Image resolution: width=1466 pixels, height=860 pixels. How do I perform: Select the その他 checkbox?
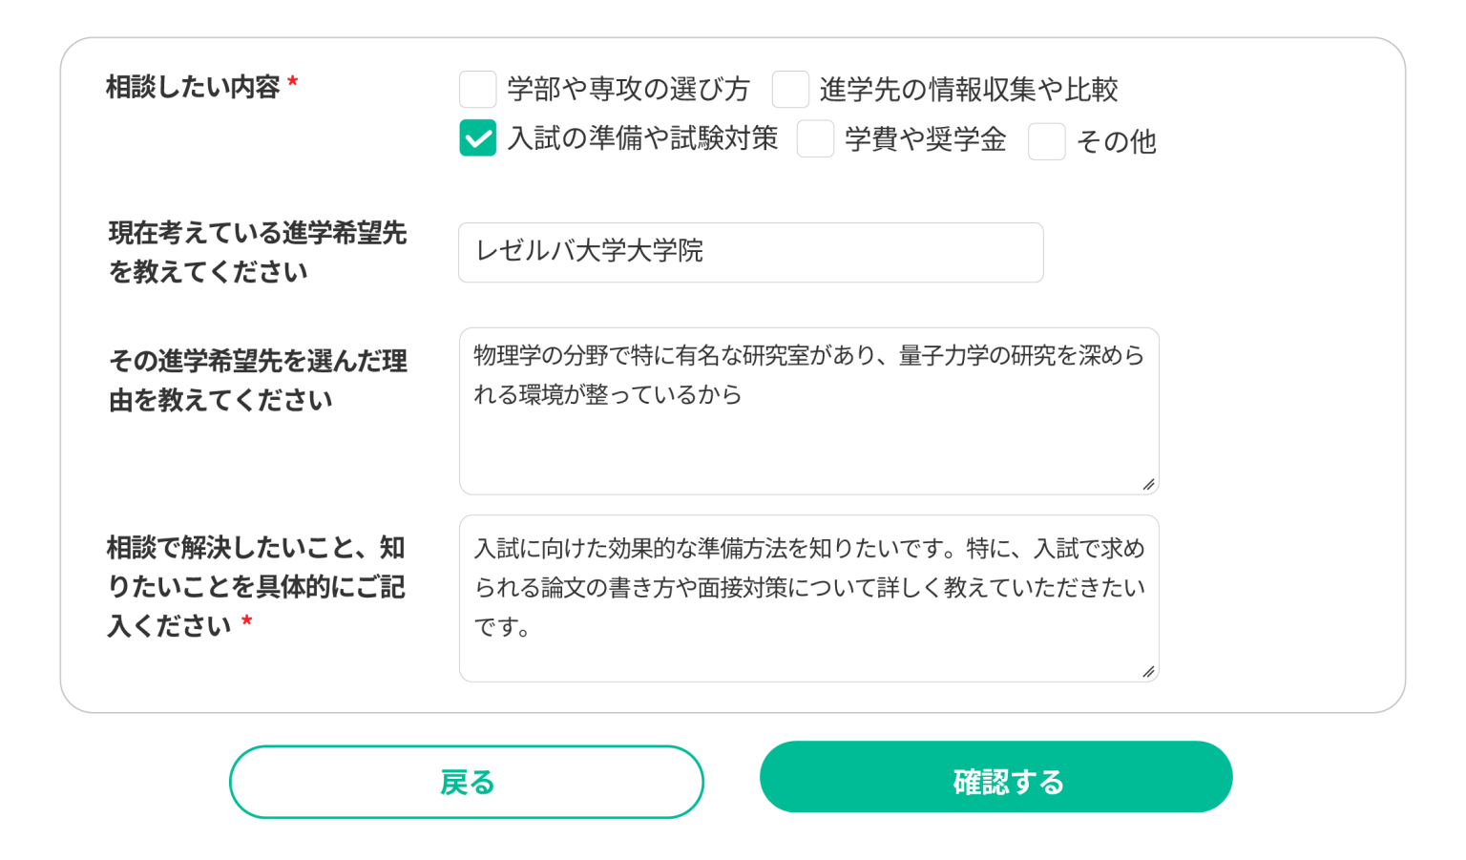point(1046,142)
